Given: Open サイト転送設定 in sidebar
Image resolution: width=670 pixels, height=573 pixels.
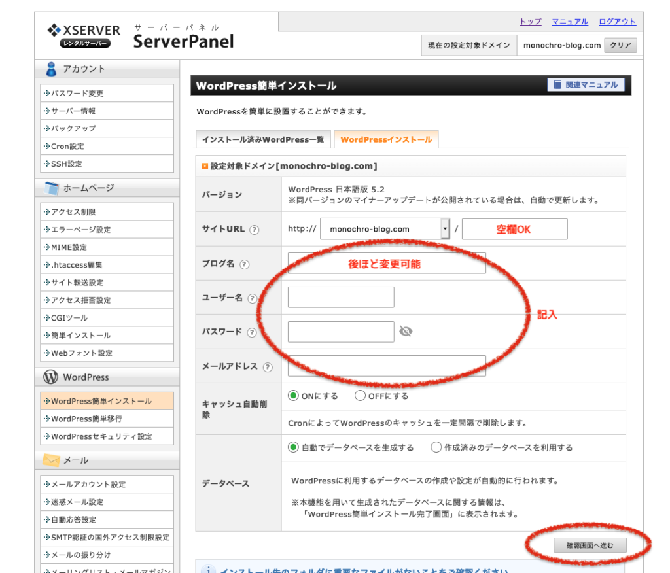Looking at the screenshot, I should [x=107, y=283].
